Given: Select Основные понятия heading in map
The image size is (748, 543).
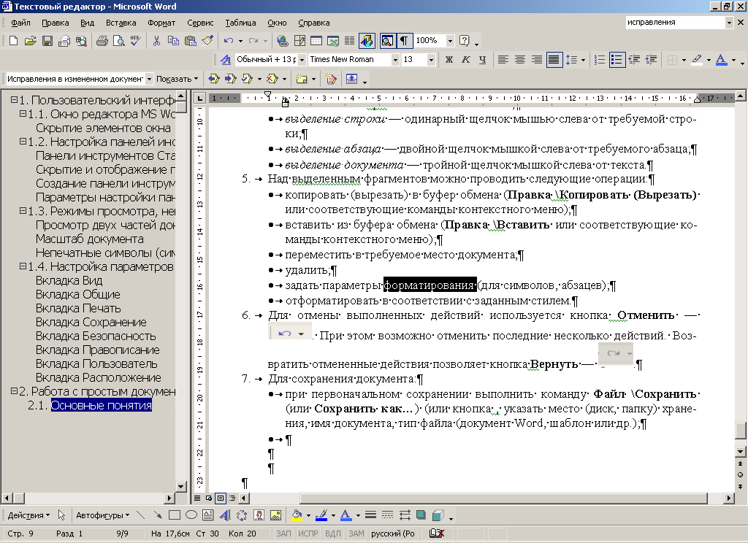Looking at the screenshot, I should [101, 405].
